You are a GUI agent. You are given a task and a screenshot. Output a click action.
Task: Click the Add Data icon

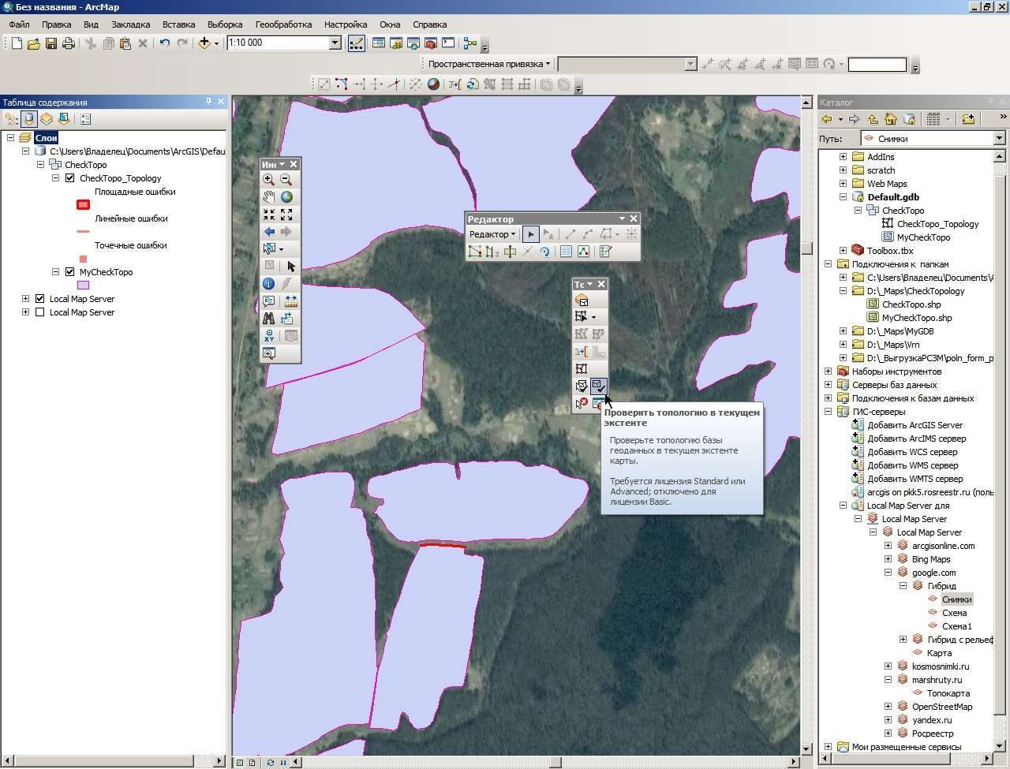(204, 43)
